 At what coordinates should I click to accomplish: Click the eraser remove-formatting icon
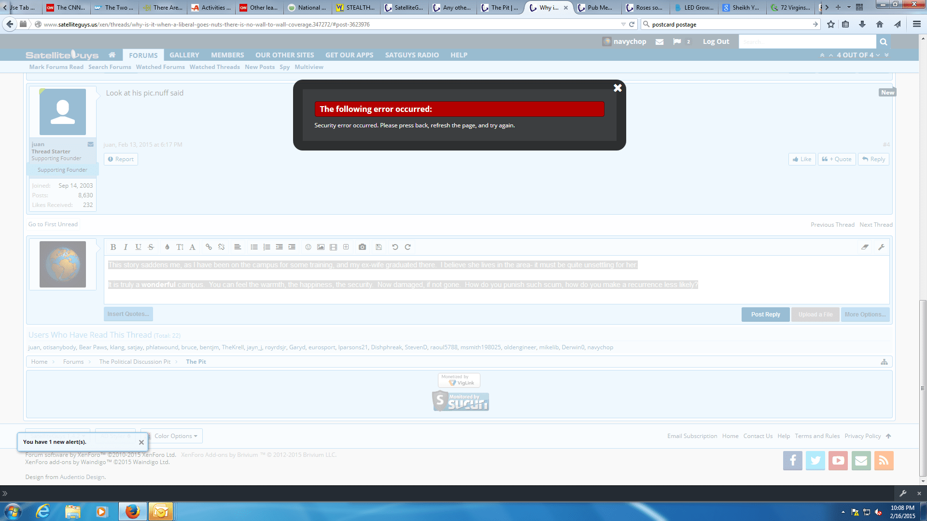865,247
